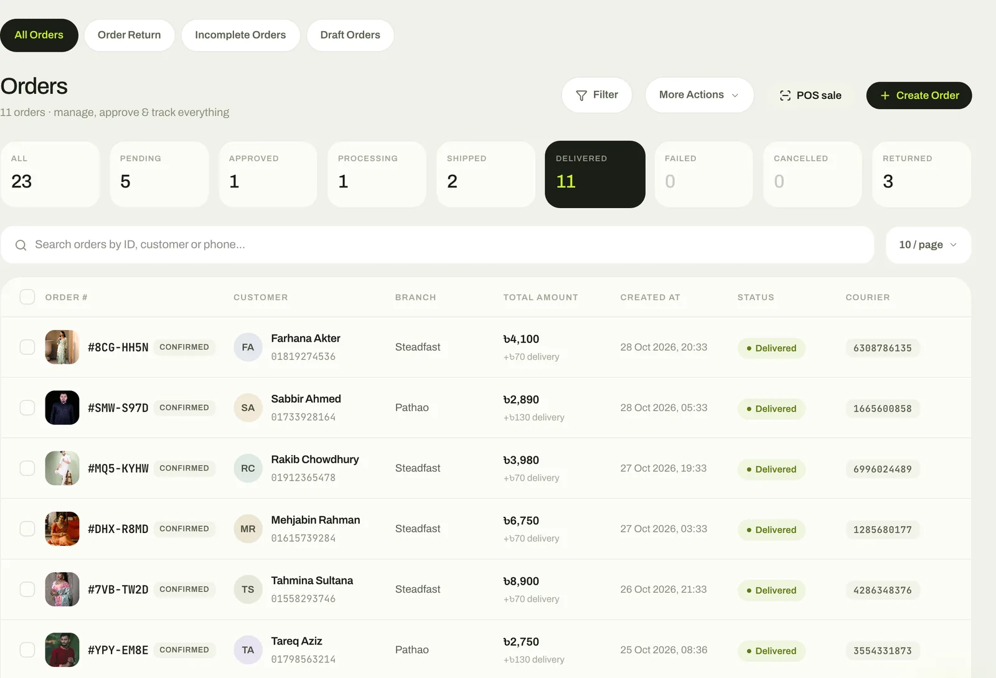Click courier ID 6308786135

tap(883, 348)
